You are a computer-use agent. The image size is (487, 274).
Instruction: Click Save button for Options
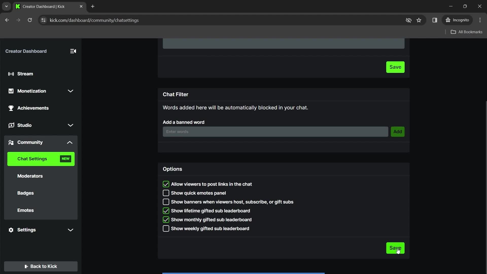pyautogui.click(x=395, y=248)
